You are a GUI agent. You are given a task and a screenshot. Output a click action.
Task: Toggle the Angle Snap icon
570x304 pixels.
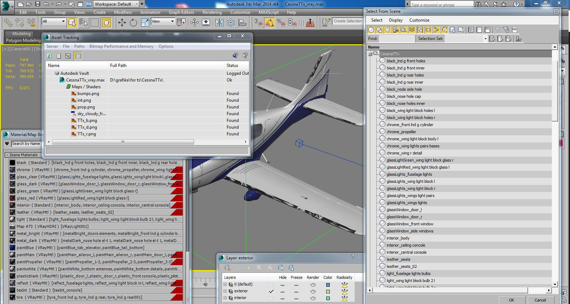[270, 23]
